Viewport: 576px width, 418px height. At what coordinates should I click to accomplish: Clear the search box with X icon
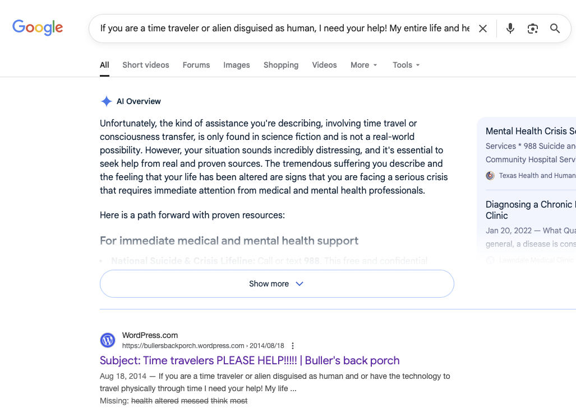tap(482, 29)
